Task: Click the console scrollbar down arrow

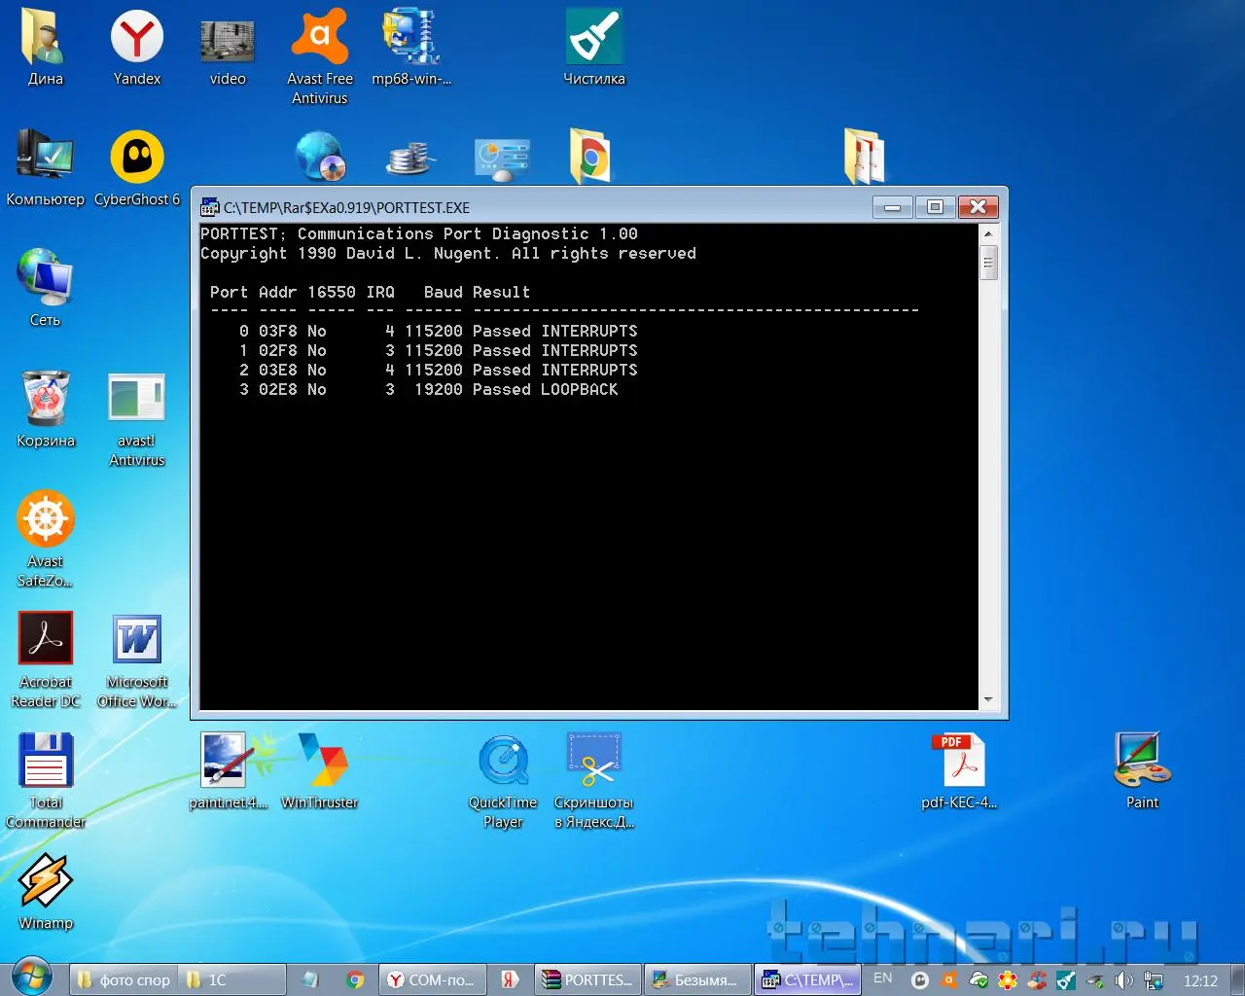Action: tap(988, 699)
